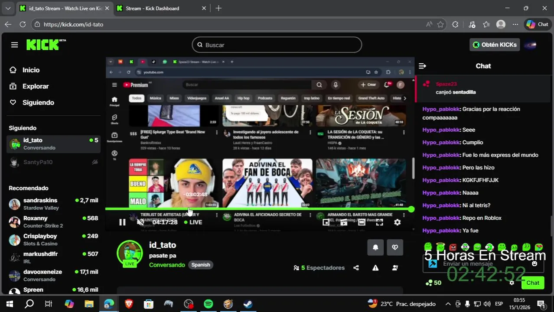
Task: Click the chat scrollbar
Action: pos(551,225)
